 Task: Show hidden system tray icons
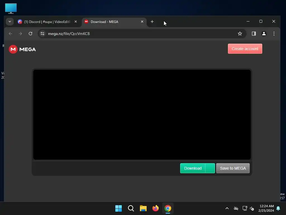pyautogui.click(x=227, y=208)
